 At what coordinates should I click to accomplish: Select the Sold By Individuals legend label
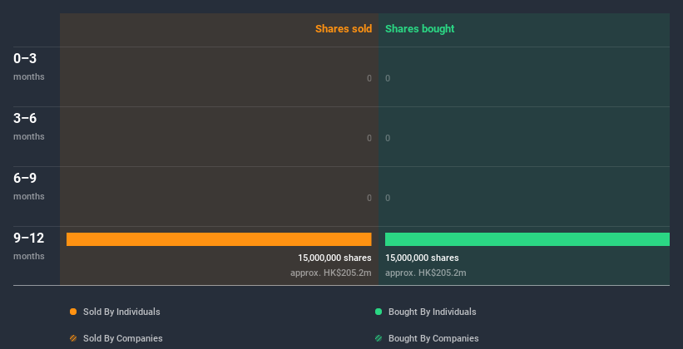coord(121,312)
